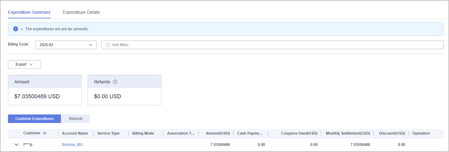Click the Billing Mode column header
The width and height of the screenshot is (449, 152).
tap(143, 133)
